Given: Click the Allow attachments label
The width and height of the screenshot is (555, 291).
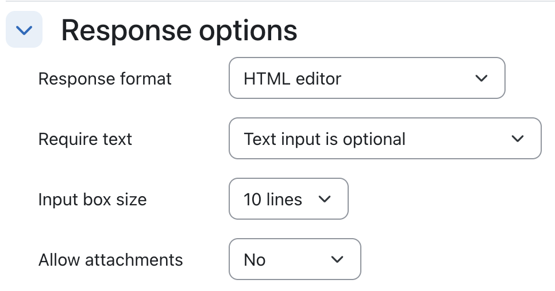Looking at the screenshot, I should pyautogui.click(x=110, y=260).
